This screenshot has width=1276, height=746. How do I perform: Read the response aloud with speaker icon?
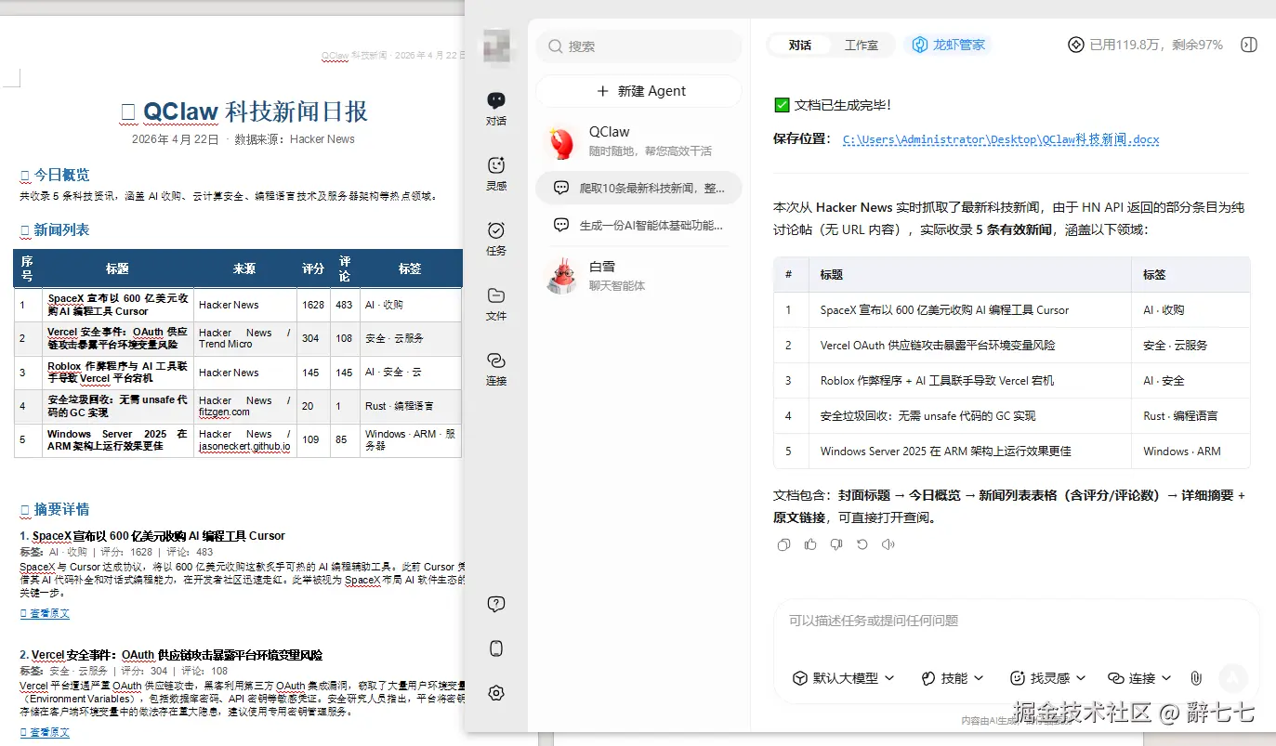coord(888,544)
